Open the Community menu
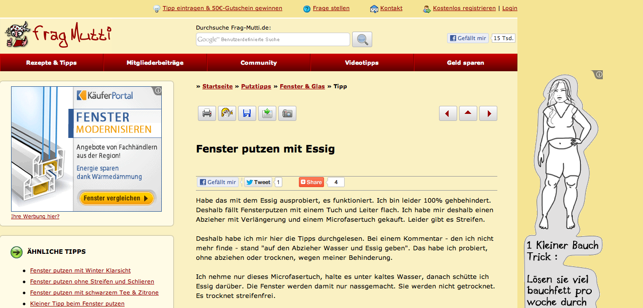 point(259,63)
